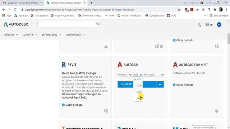Open the SUAP bookmark
The image size is (230, 129).
point(110,16)
